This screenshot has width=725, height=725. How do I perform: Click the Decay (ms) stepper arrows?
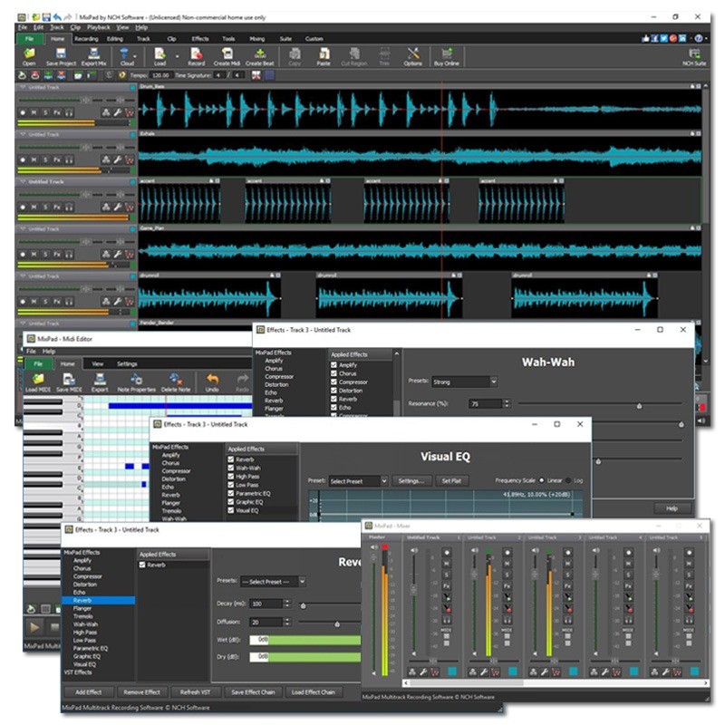(287, 604)
